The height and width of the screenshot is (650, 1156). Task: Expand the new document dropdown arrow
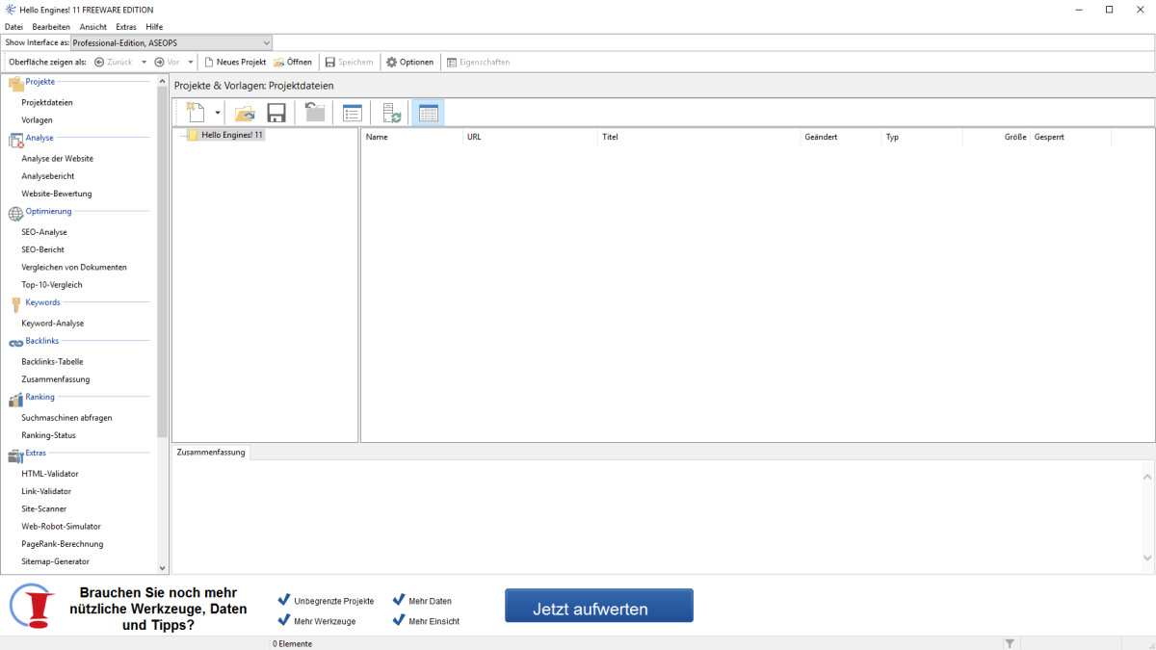[x=218, y=113]
